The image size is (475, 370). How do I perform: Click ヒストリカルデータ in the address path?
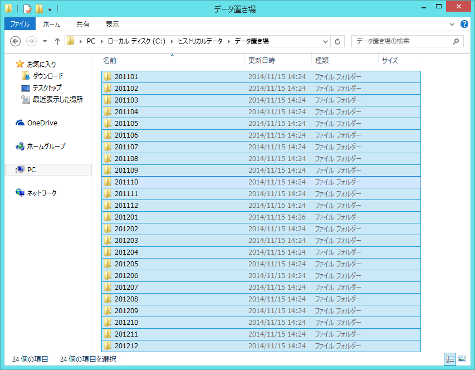199,41
